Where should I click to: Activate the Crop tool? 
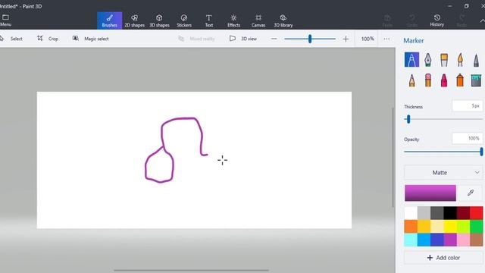[x=48, y=39]
